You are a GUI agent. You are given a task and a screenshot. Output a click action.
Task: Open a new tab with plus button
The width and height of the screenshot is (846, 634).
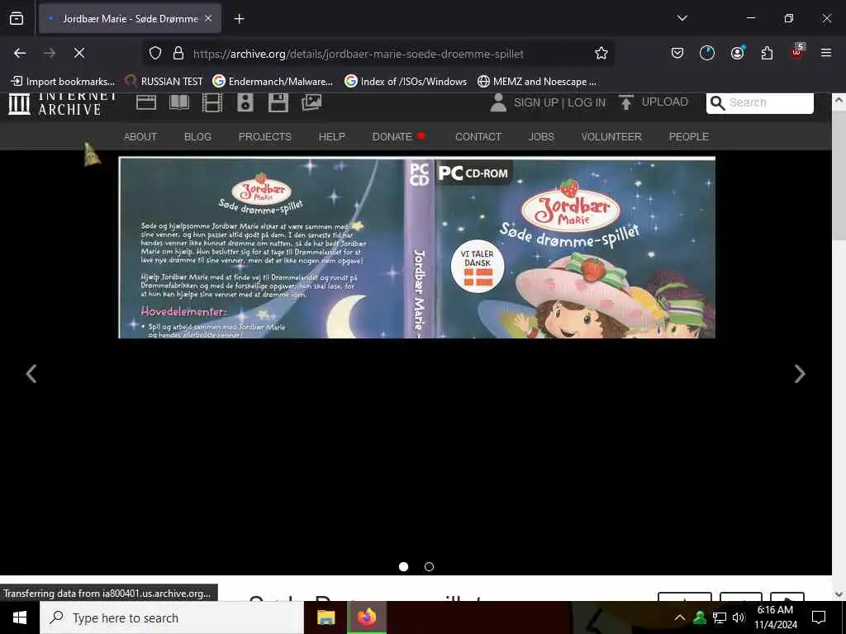tap(239, 19)
